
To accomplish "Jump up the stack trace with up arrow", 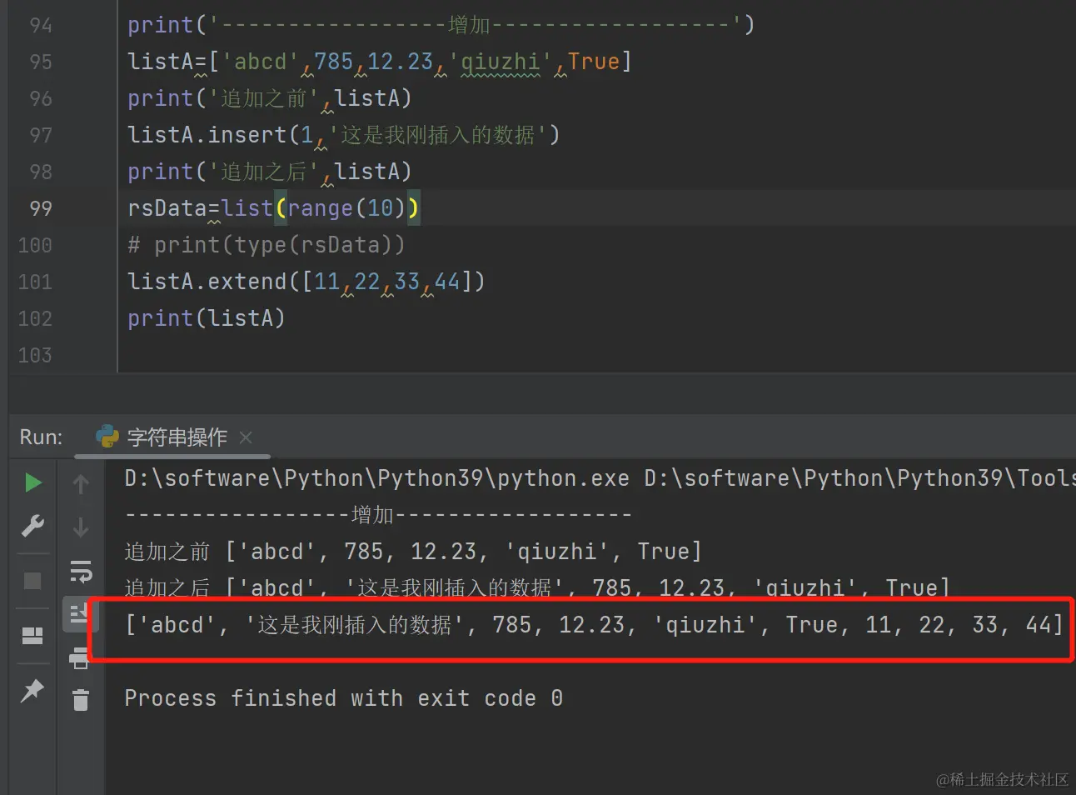I will coord(81,483).
